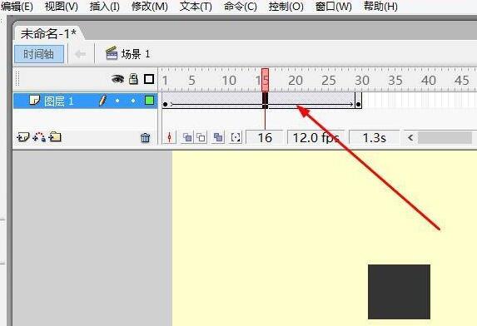This screenshot has width=477, height=326.
Task: Click green outline color swatch of 图层 1
Action: click(x=149, y=101)
